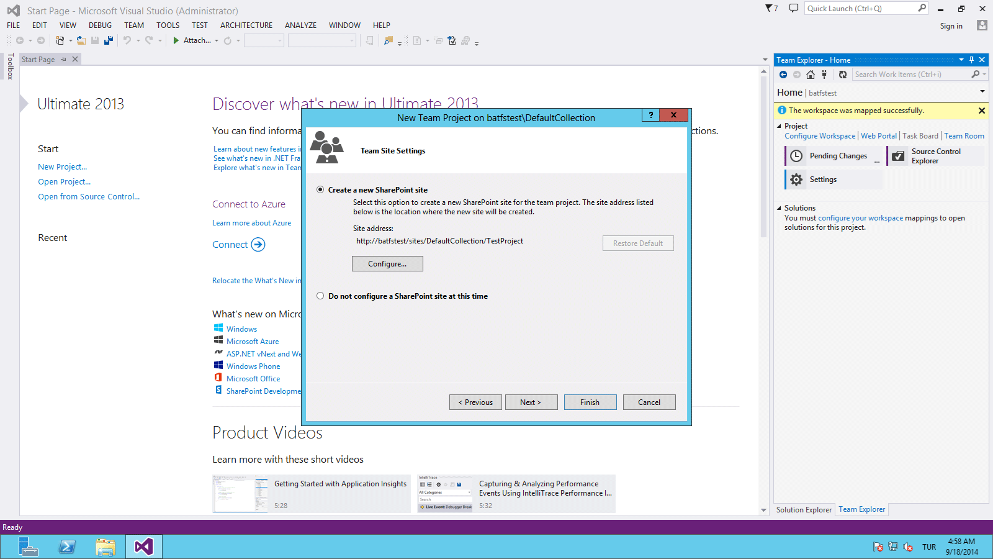Image resolution: width=993 pixels, height=559 pixels.
Task: Click the Home icon in Team Explorer
Action: pyautogui.click(x=811, y=74)
